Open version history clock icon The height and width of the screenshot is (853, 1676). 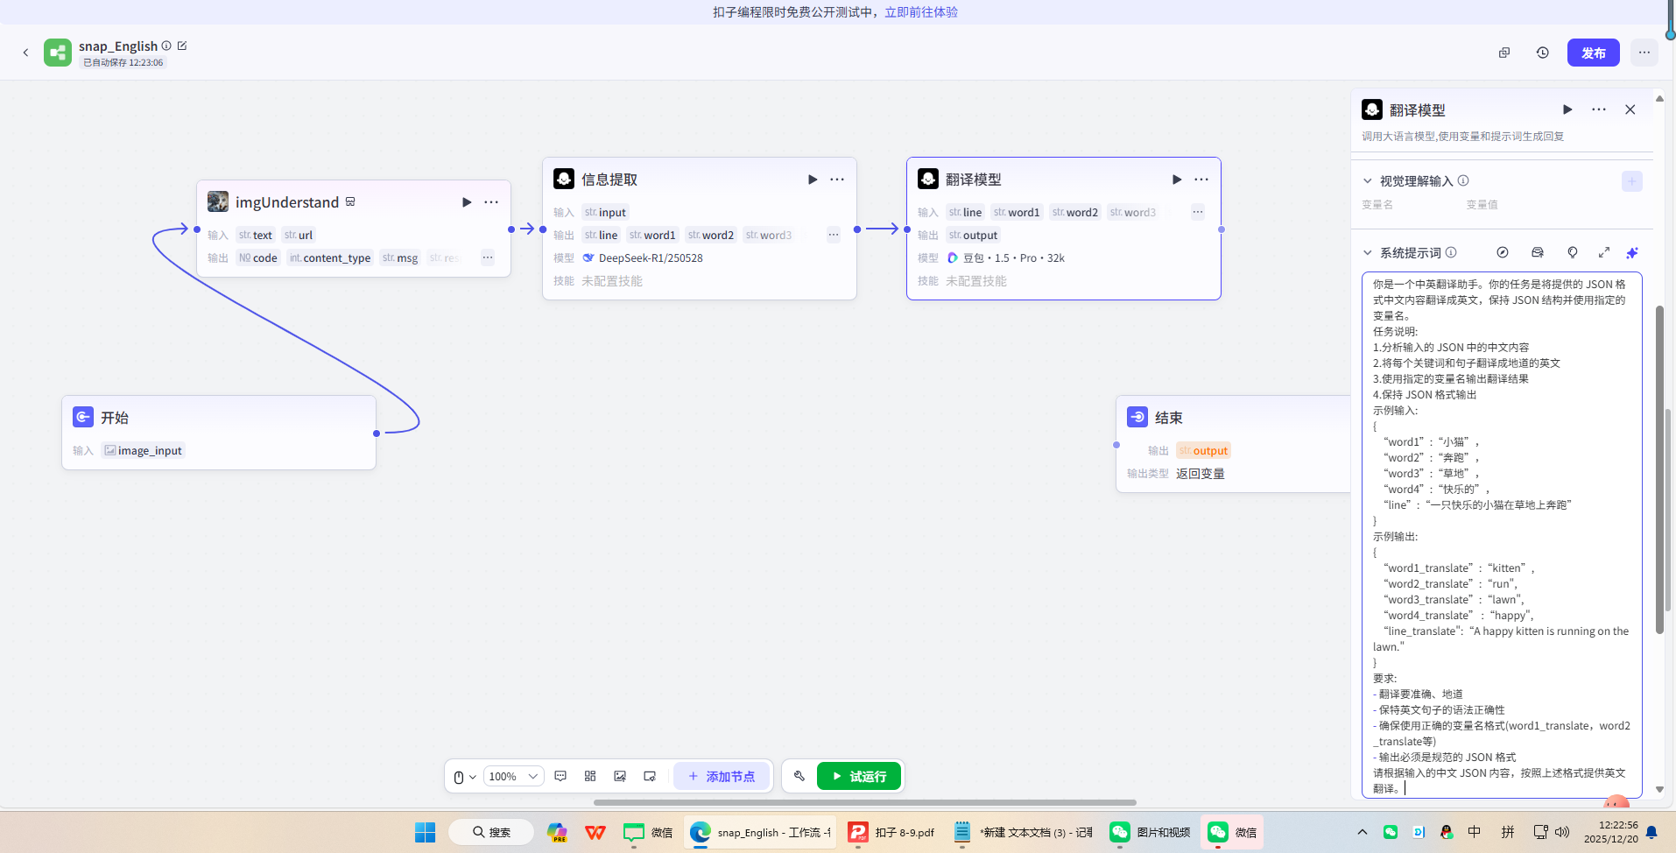1543,53
